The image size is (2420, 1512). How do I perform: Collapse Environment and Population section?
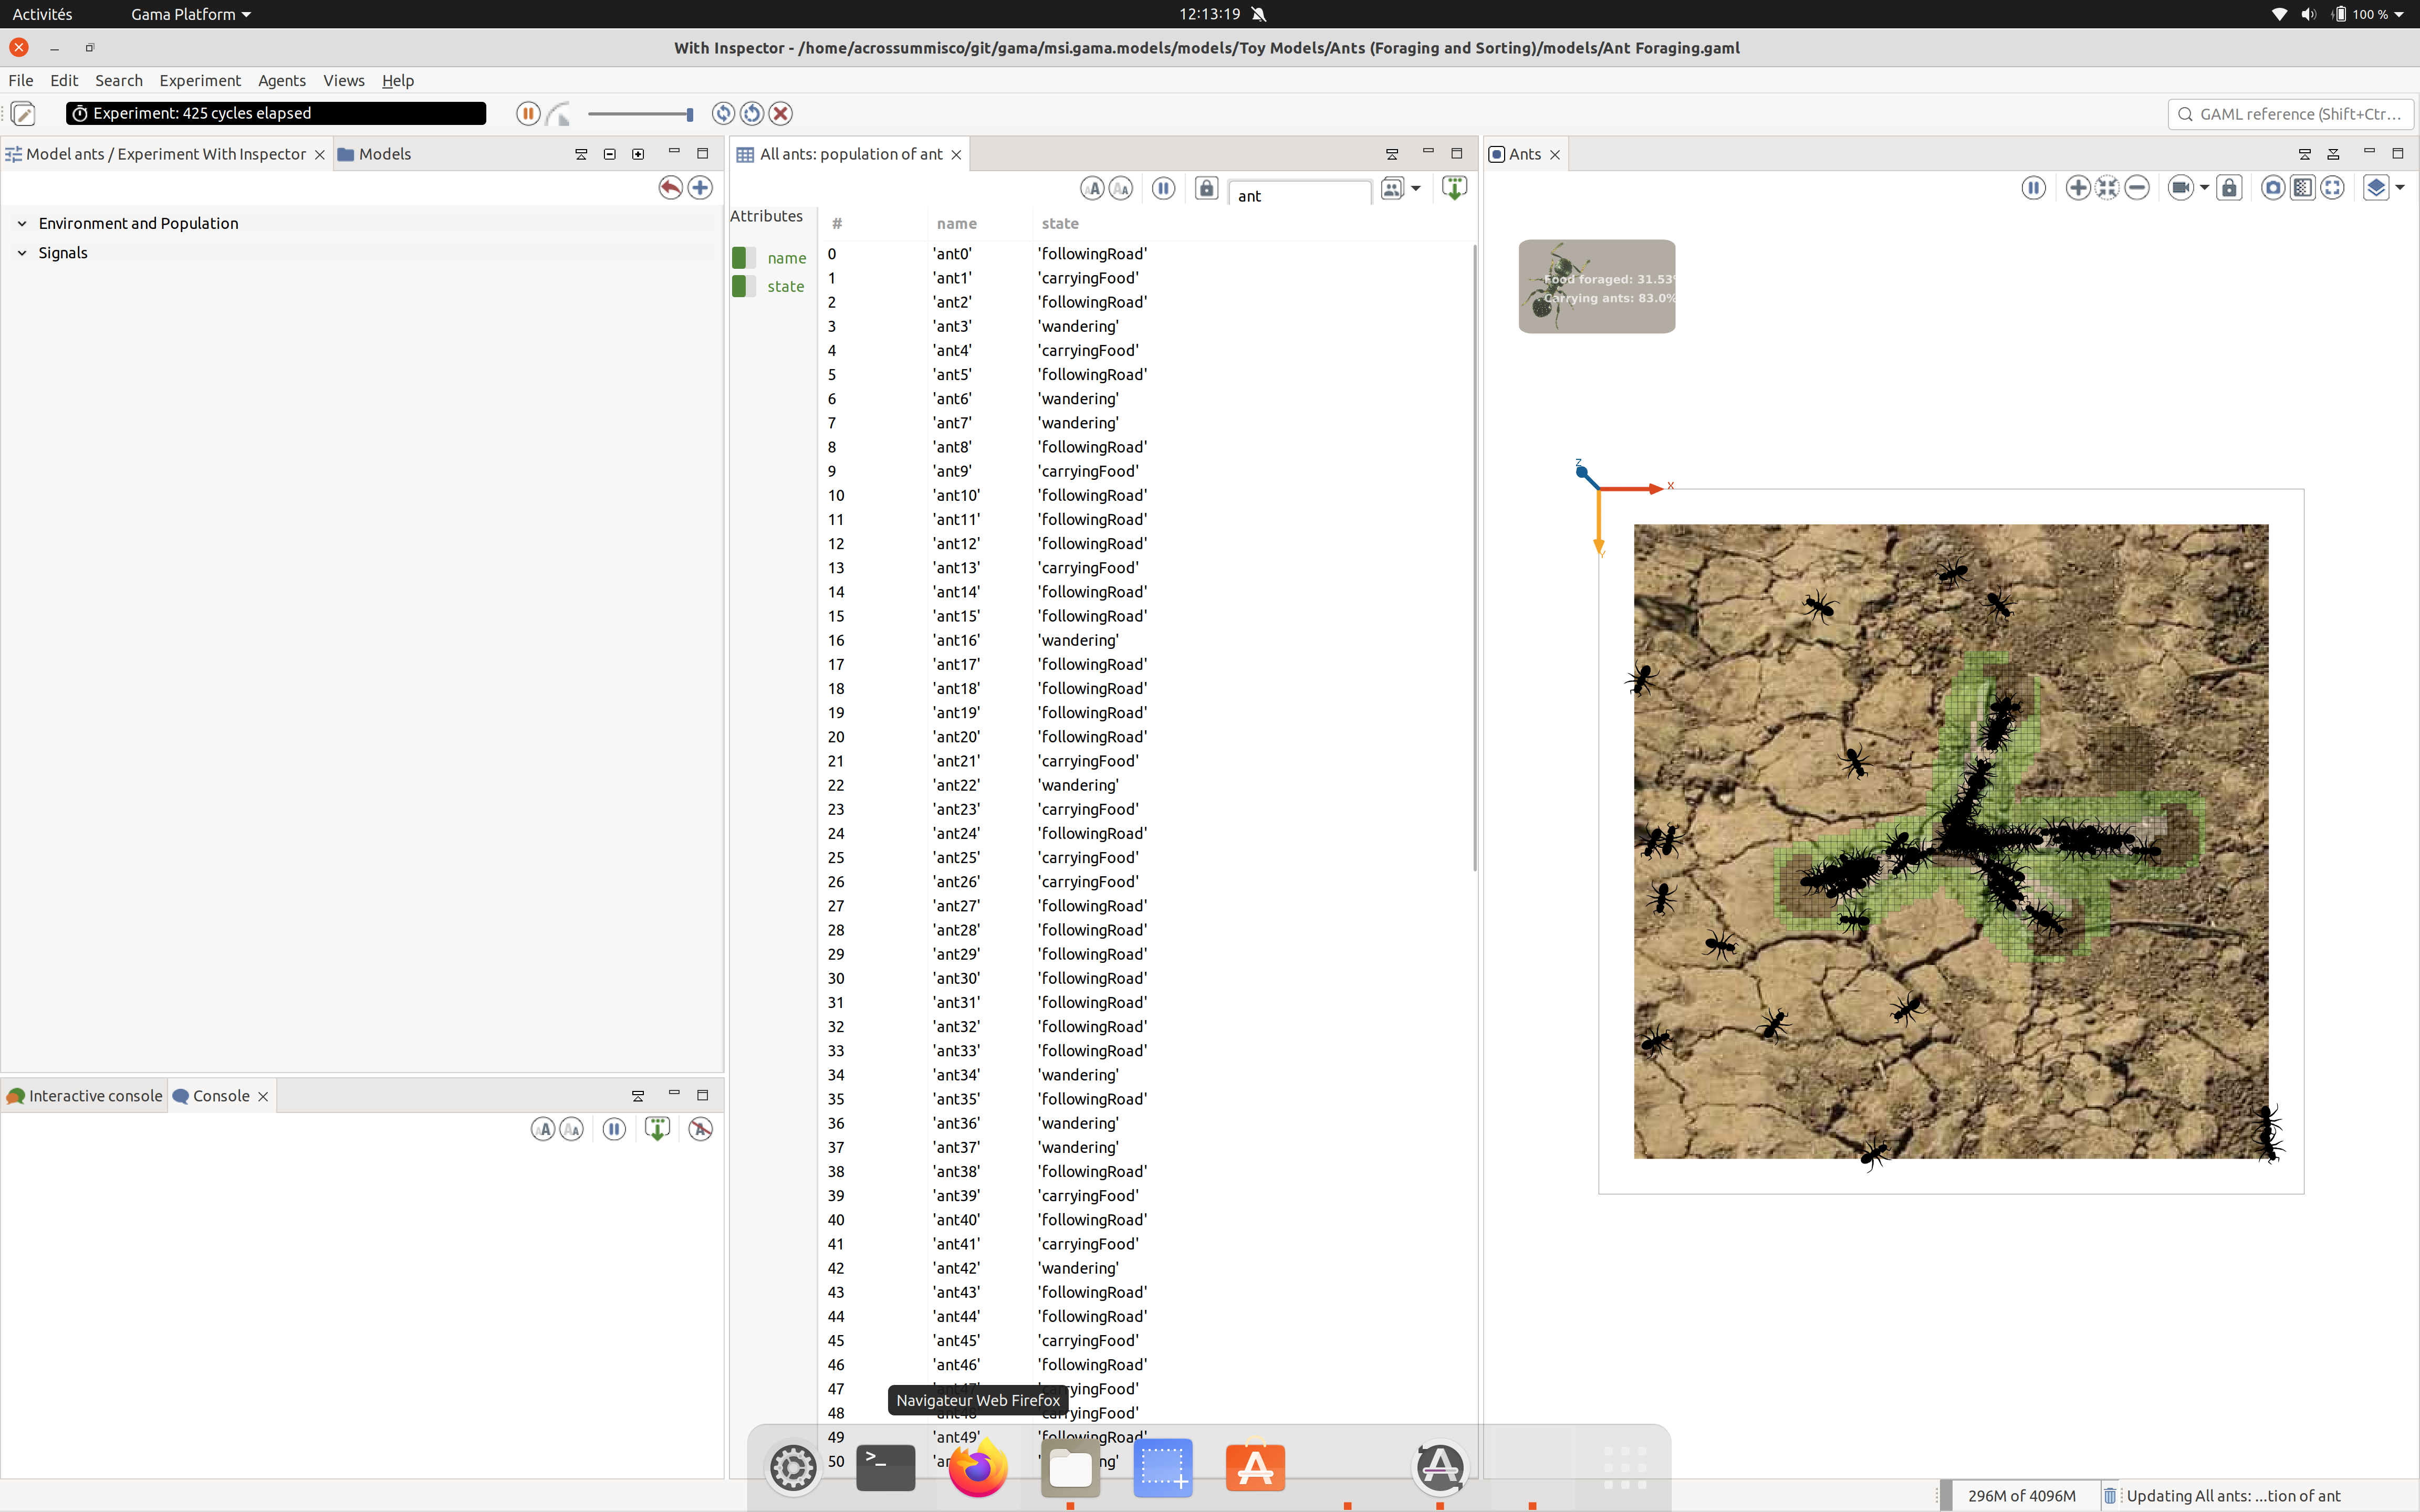click(x=22, y=223)
